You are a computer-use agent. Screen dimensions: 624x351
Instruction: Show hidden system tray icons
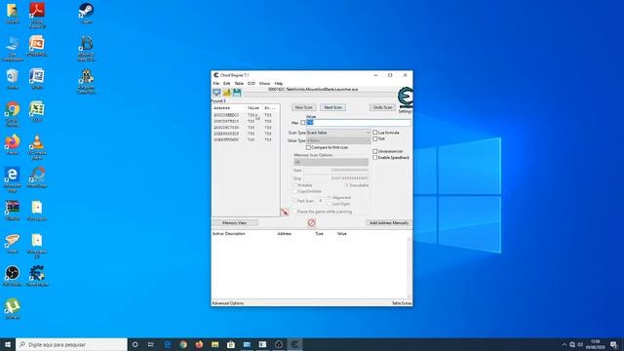(564, 344)
